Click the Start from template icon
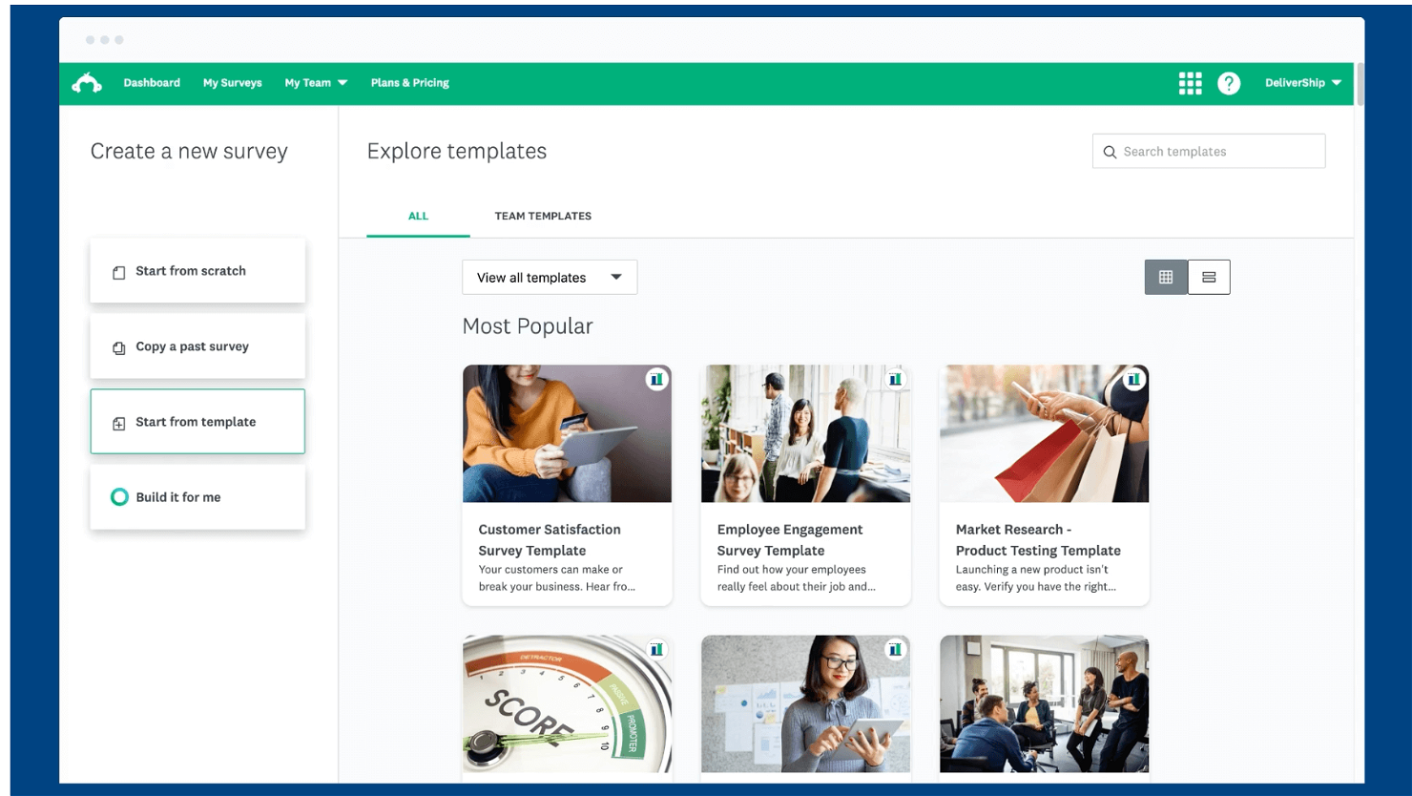The image size is (1412, 796). pyautogui.click(x=118, y=423)
